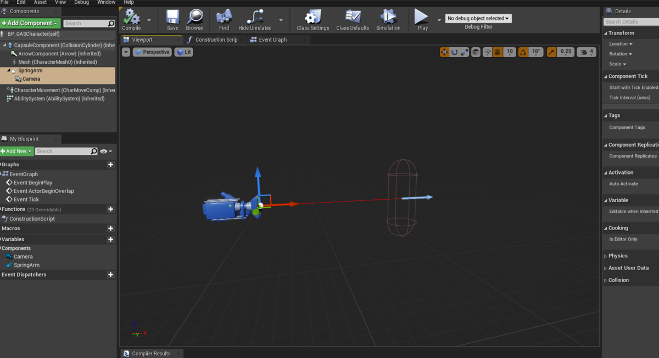This screenshot has height=358, width=659.
Task: Compile the blueprint with the Compile icon
Action: 131,16
